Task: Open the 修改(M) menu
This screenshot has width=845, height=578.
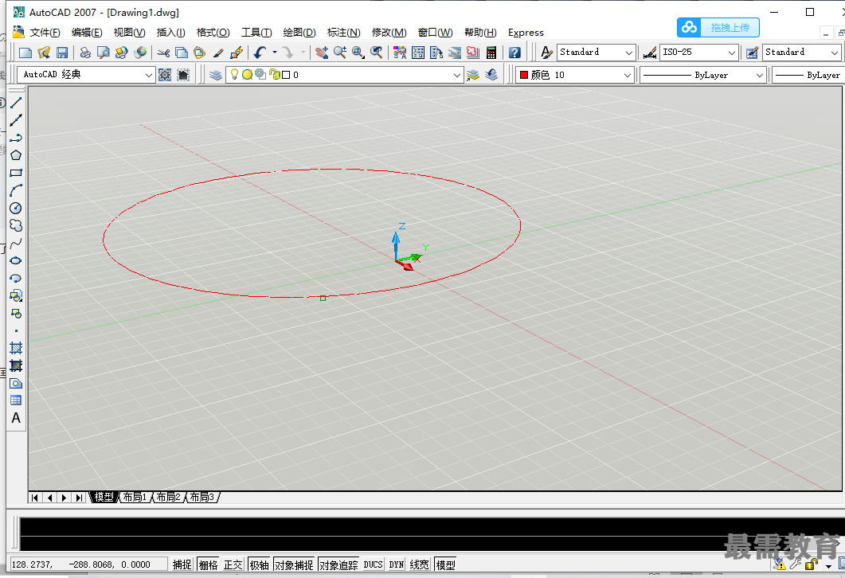Action: click(389, 33)
